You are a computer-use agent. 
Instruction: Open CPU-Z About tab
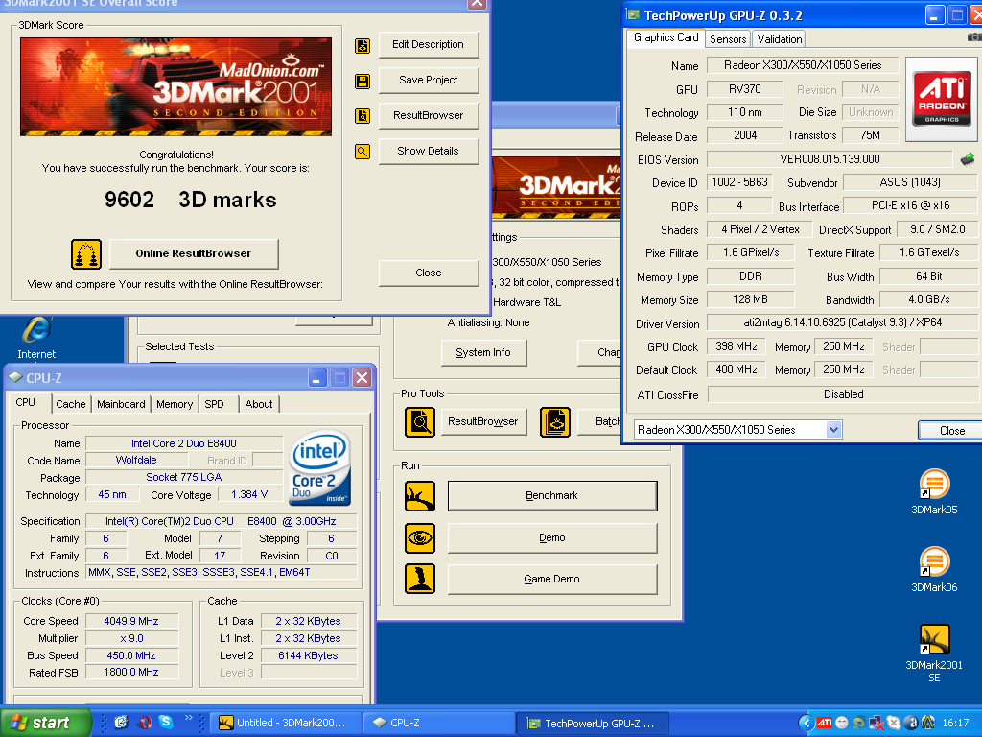[259, 404]
